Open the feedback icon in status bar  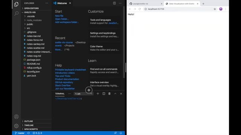pyautogui.click(x=116, y=133)
